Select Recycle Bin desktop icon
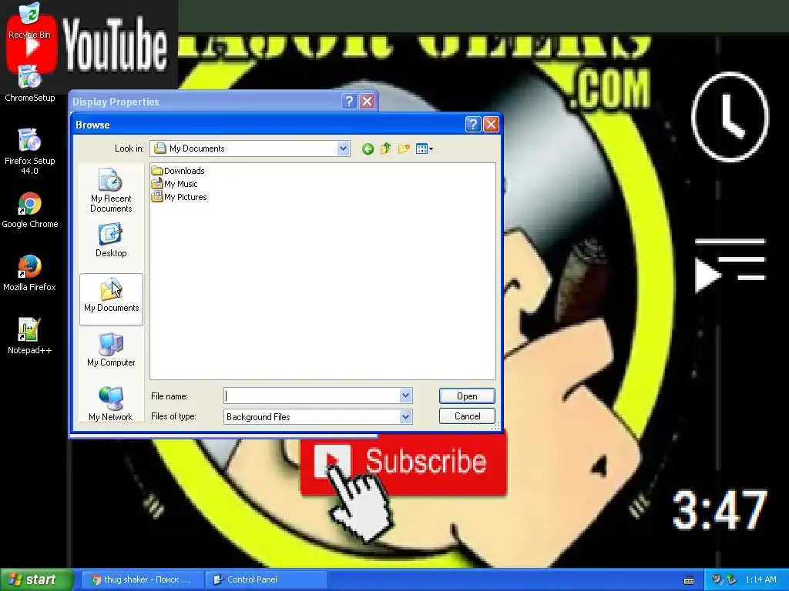 point(30,21)
